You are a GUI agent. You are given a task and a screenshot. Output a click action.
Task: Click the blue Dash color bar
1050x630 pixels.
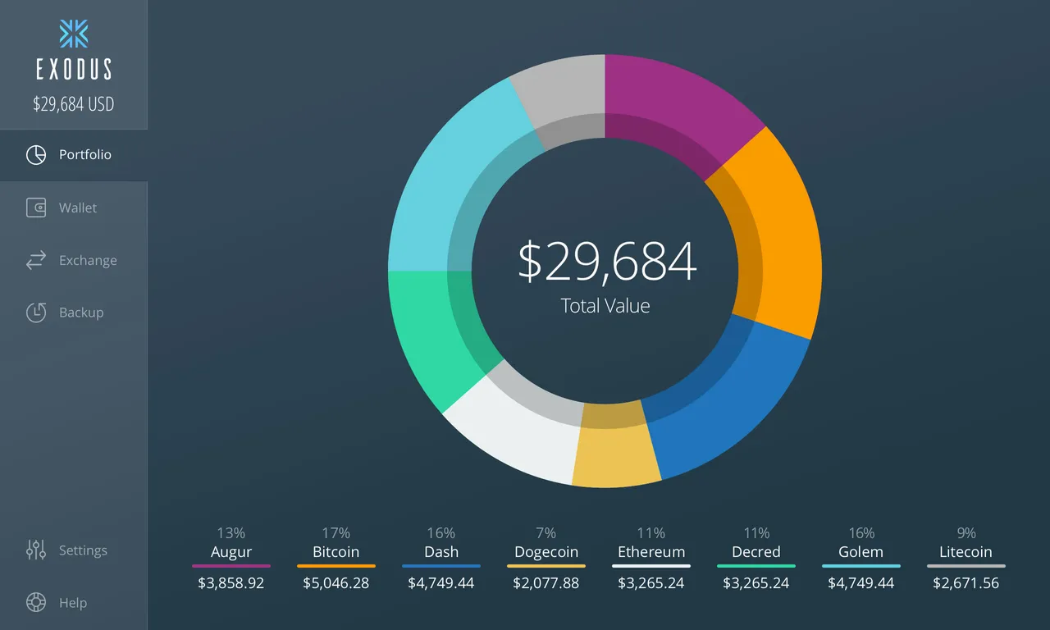coord(441,566)
